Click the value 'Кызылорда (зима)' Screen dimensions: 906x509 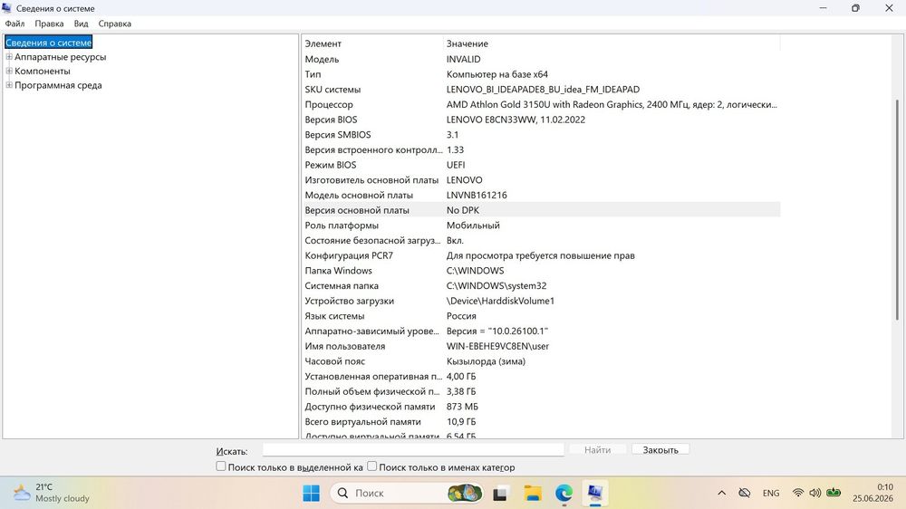[x=486, y=361]
